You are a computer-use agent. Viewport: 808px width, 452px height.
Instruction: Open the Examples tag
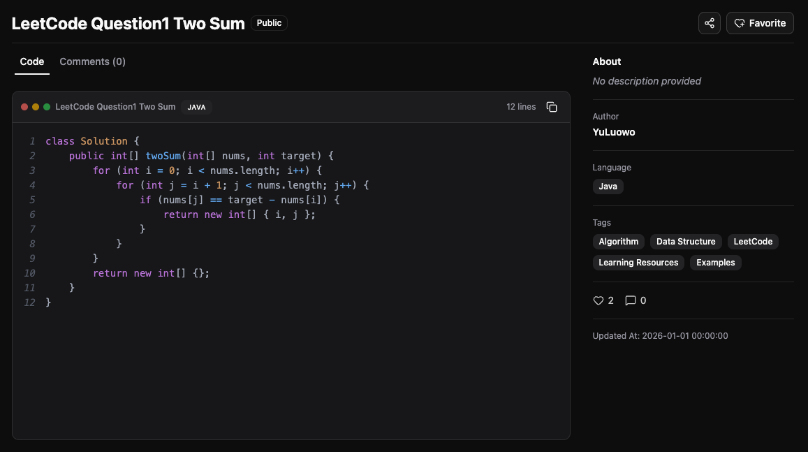click(x=715, y=263)
